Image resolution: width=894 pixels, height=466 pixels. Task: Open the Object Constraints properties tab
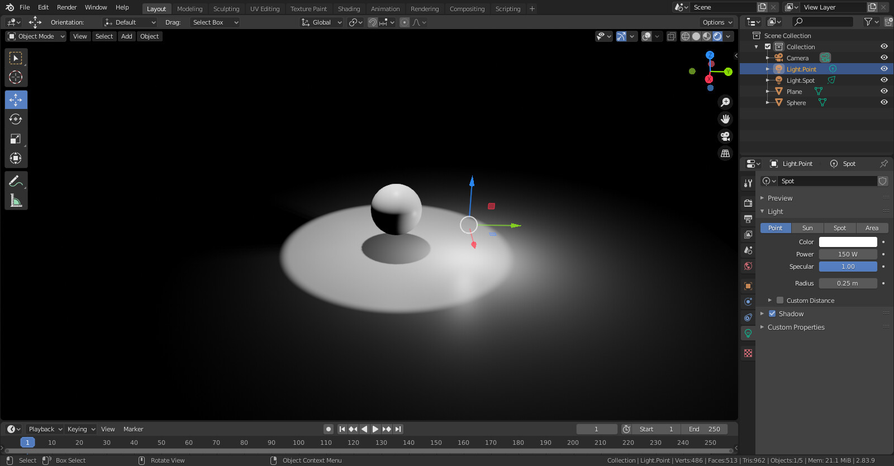pyautogui.click(x=748, y=317)
